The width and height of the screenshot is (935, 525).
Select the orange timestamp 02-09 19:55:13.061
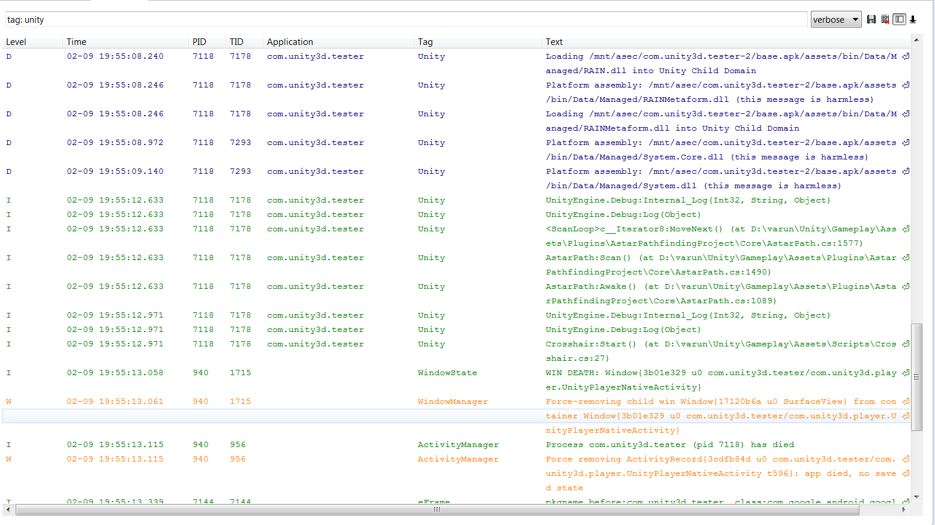click(x=115, y=402)
